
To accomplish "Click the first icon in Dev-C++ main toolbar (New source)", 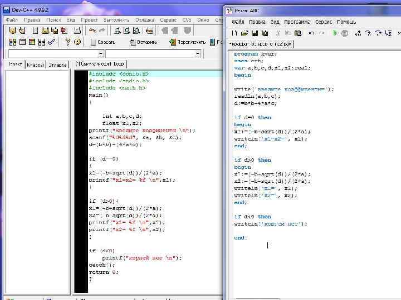I will point(12,31).
